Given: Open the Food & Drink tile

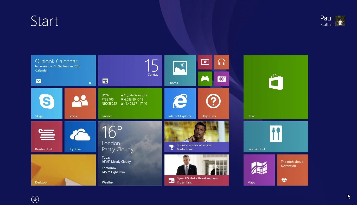Looking at the screenshot, I should 276,137.
